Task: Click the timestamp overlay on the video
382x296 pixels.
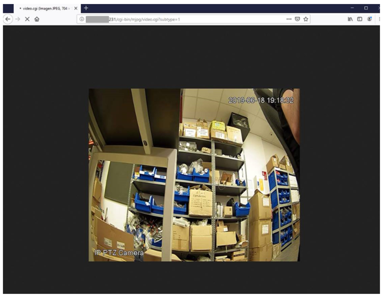Action: (x=261, y=100)
